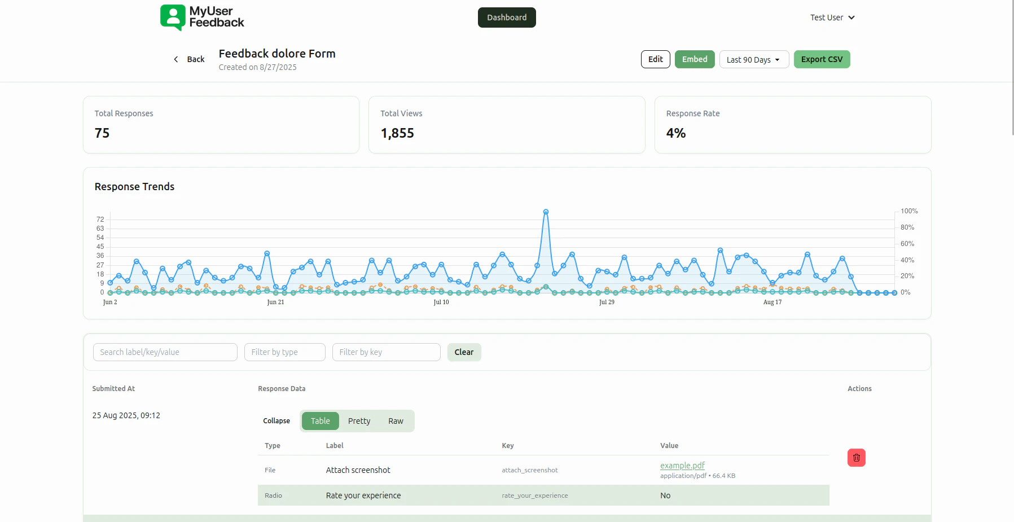Download the example.pdf attachment
Image resolution: width=1014 pixels, height=522 pixels.
click(682, 465)
